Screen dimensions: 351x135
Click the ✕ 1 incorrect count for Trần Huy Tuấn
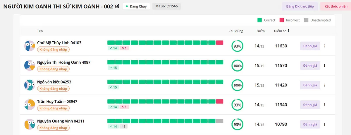tap(124, 107)
